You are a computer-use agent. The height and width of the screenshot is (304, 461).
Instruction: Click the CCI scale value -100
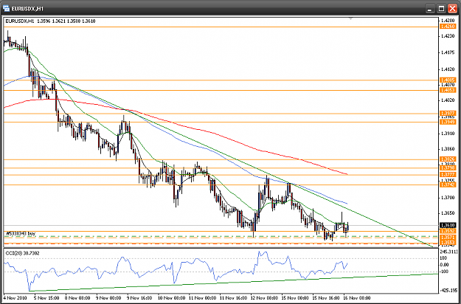(445, 272)
